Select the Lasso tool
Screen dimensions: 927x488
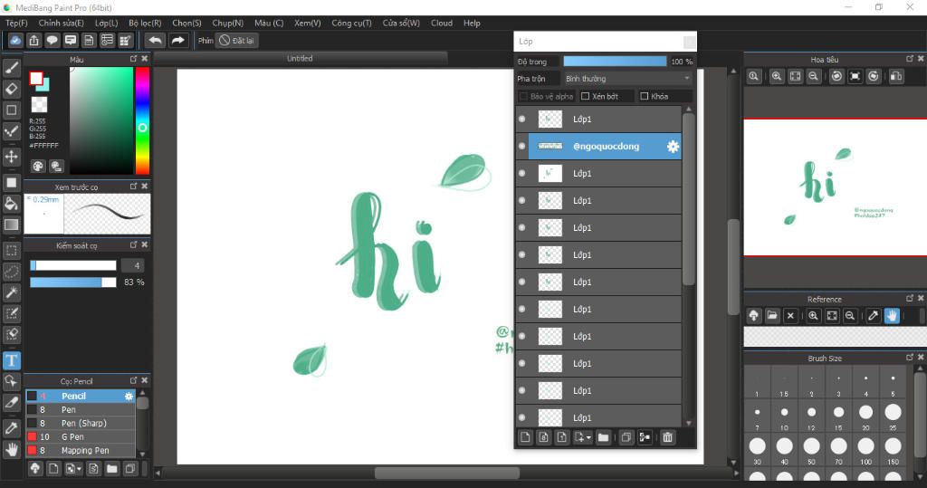pyautogui.click(x=11, y=272)
